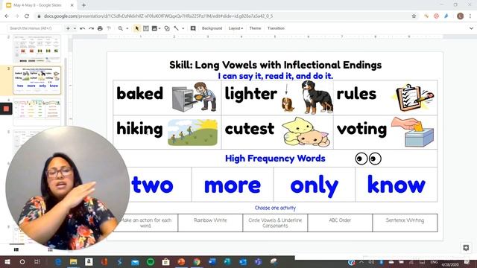Select the word "know" on the slide
Viewport: 477px width, 268px height.
pos(397,184)
